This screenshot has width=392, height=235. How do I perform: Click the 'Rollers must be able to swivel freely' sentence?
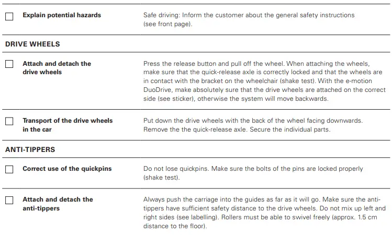pos(293,217)
